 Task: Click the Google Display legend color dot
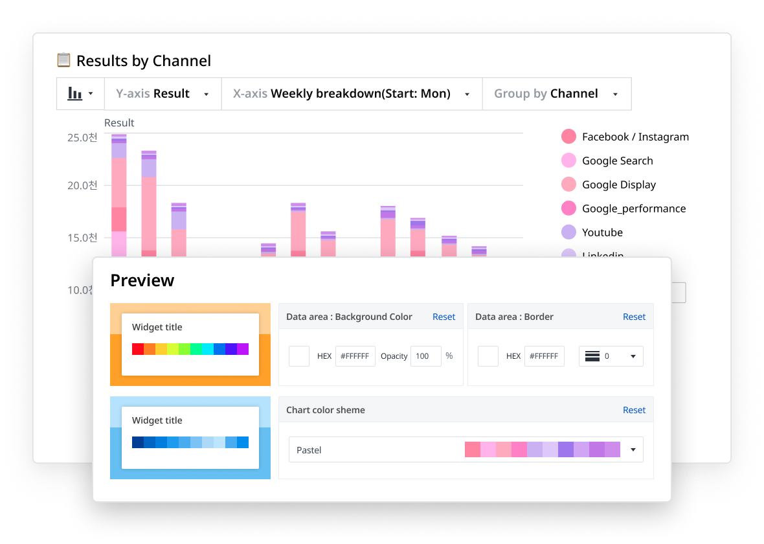[569, 184]
